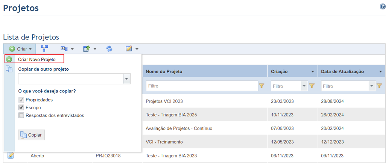The height and width of the screenshot is (163, 391).
Task: Click the Copiar button
Action: coord(31,135)
